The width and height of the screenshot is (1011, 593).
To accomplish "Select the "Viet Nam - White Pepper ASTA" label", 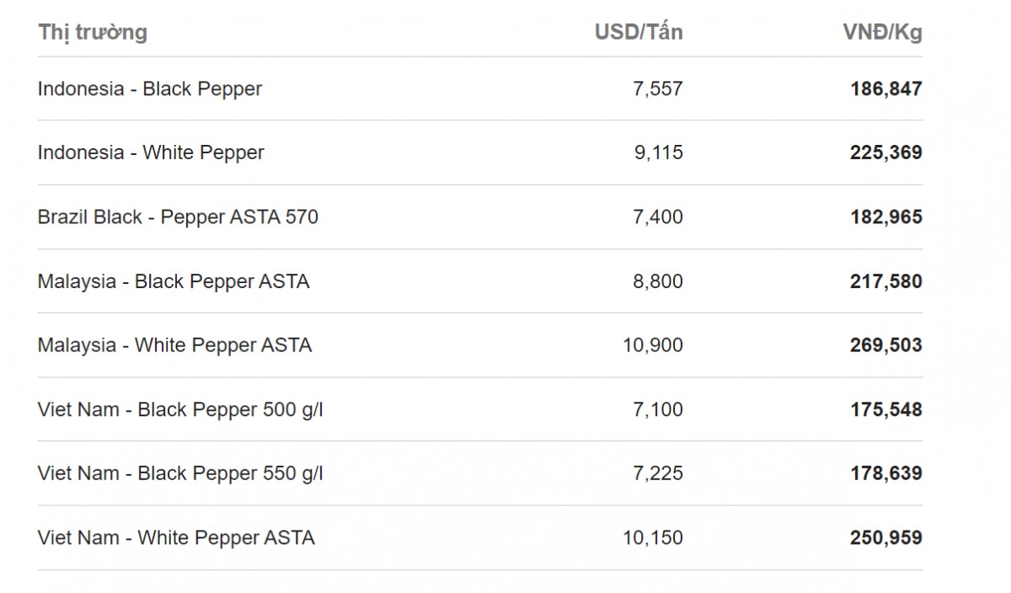I will point(176,537).
